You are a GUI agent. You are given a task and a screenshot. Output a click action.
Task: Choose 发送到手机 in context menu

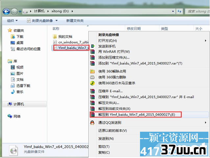[107, 46]
